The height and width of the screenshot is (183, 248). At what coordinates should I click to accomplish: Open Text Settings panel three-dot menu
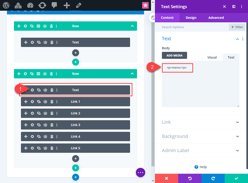242,7
